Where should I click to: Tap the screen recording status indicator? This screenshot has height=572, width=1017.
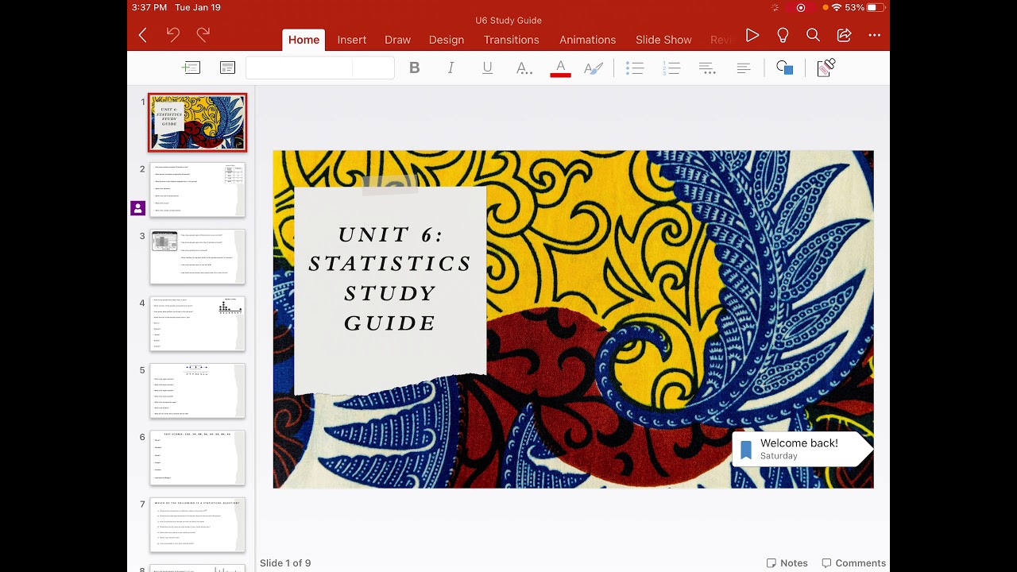800,7
